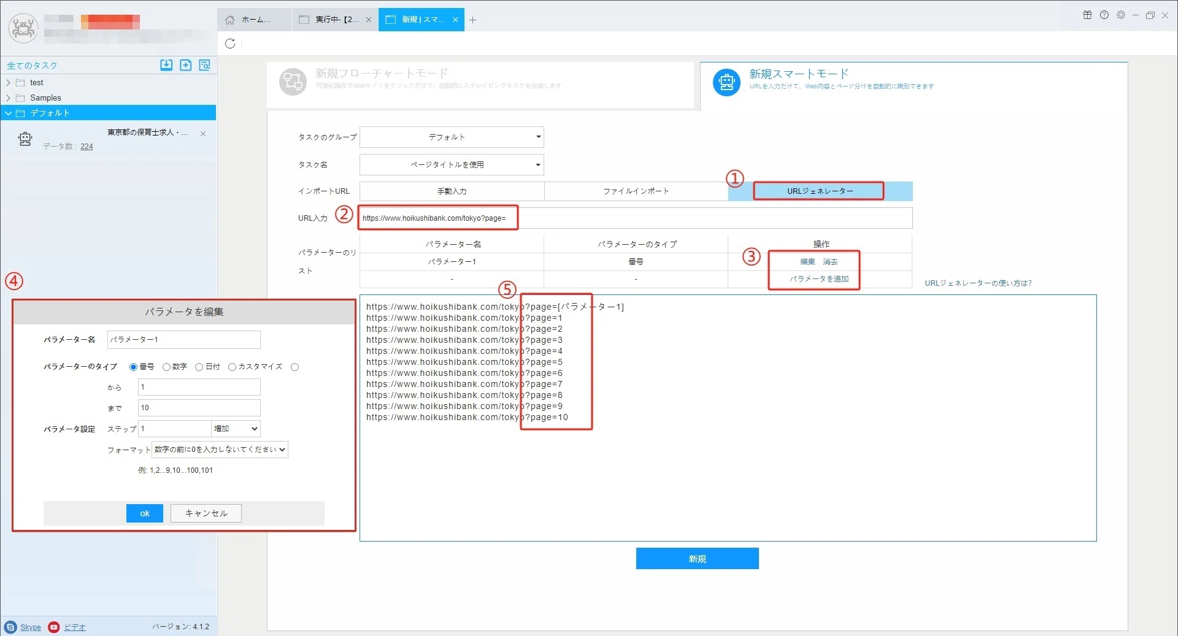Select the カスタマイズ parameter type radio button
Viewport: 1178px width, 636px height.
point(232,367)
